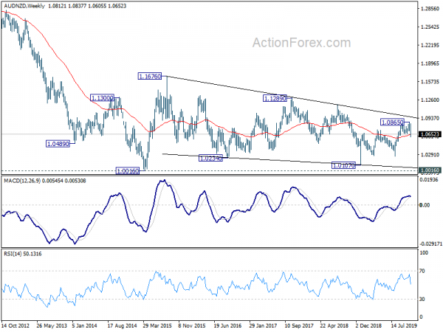Screen dimensions: 443x332
Task: Click the 1.04890 price label
Action: (x=58, y=144)
